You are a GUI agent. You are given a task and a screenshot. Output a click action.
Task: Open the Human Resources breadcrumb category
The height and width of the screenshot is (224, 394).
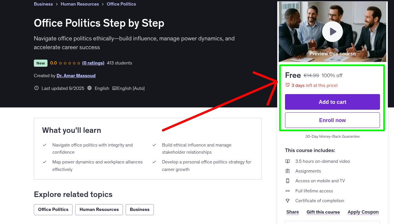click(x=80, y=4)
